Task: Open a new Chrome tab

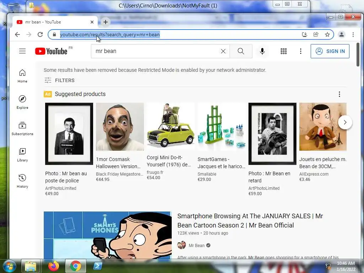Action: pyautogui.click(x=105, y=22)
